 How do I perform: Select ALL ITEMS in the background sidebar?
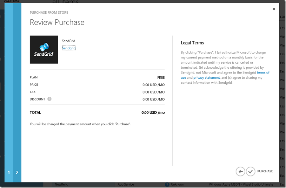pyautogui.click(x=12, y=1)
